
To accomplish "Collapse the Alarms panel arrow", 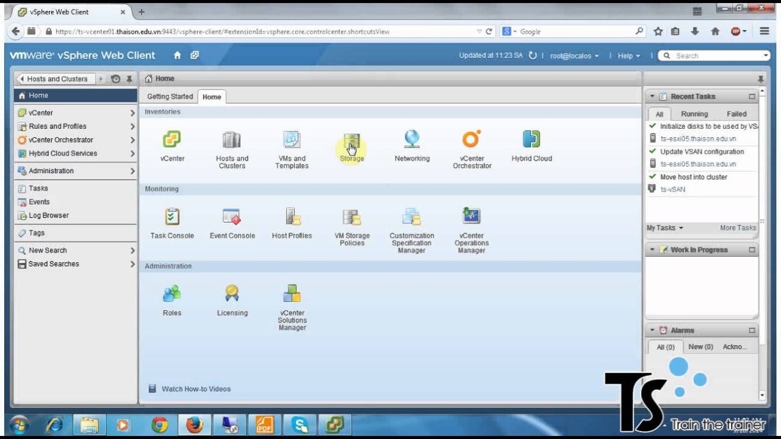I will click(x=652, y=330).
